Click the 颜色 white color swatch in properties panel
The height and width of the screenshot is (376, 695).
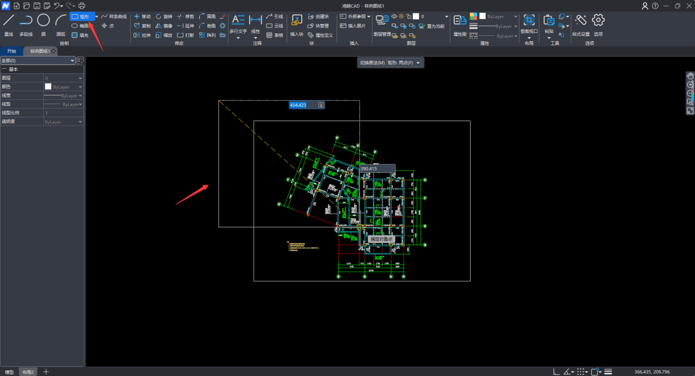pos(48,87)
